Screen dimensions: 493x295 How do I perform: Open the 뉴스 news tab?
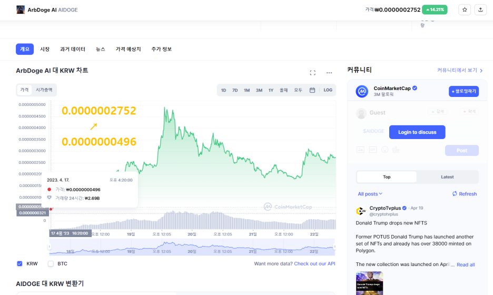[100, 49]
